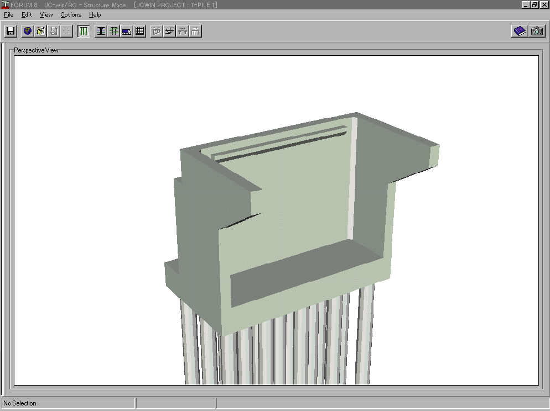Click the application icon in title bar

pos(6,5)
